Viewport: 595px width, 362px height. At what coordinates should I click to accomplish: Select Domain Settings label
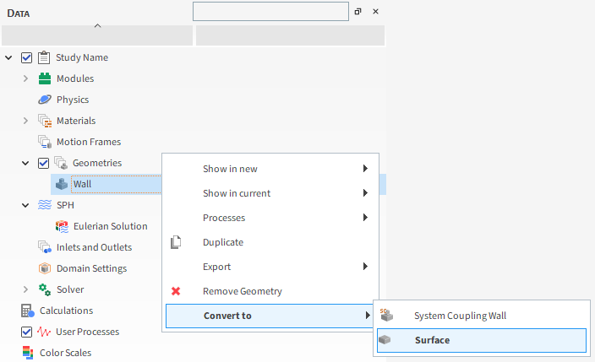(x=91, y=268)
